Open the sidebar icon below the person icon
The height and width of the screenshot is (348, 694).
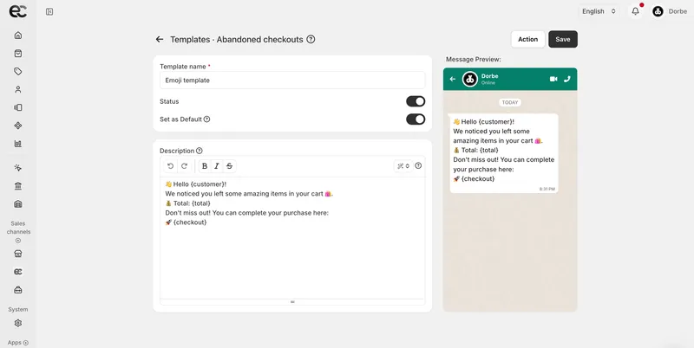click(17, 107)
